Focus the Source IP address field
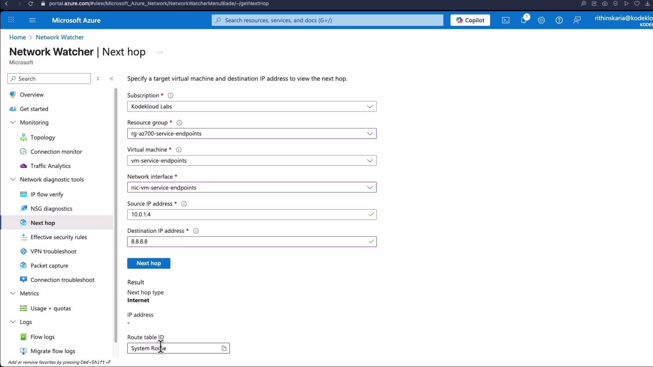Viewport: 653px width, 367px height. pos(252,214)
